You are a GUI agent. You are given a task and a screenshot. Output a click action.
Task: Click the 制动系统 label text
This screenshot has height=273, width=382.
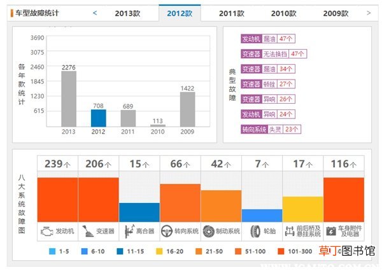coord(228,231)
